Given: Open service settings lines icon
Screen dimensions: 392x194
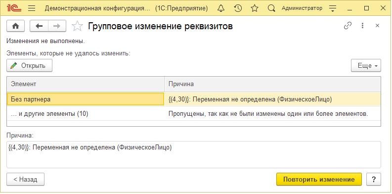Looking at the screenshot, I should pos(333,8).
